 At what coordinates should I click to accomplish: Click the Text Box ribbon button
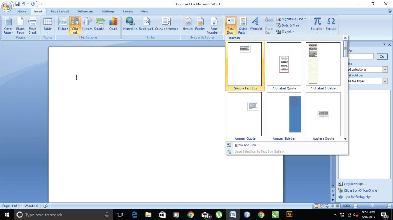231,25
